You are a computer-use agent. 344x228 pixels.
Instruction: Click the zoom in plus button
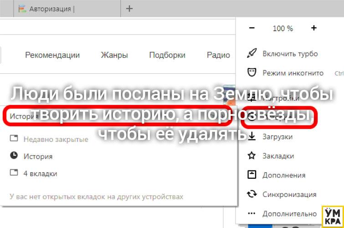tap(314, 28)
